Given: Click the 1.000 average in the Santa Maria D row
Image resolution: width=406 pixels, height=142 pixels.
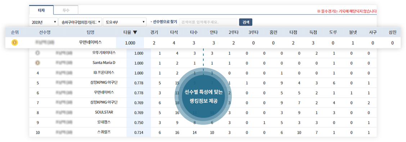Looking at the screenshot, I should point(139,63).
